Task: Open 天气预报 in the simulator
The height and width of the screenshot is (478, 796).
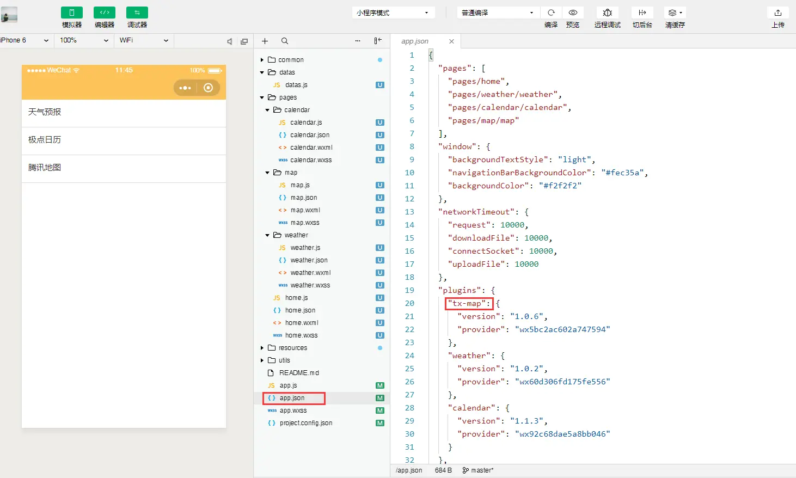Action: [x=124, y=112]
